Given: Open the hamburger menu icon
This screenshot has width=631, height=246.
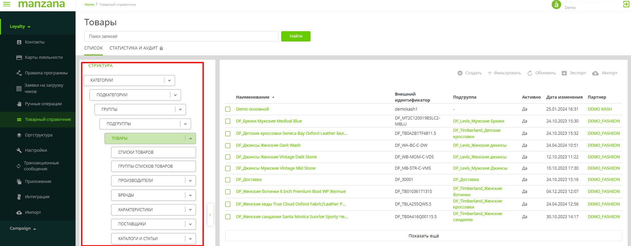Looking at the screenshot, I should (x=7, y=4).
